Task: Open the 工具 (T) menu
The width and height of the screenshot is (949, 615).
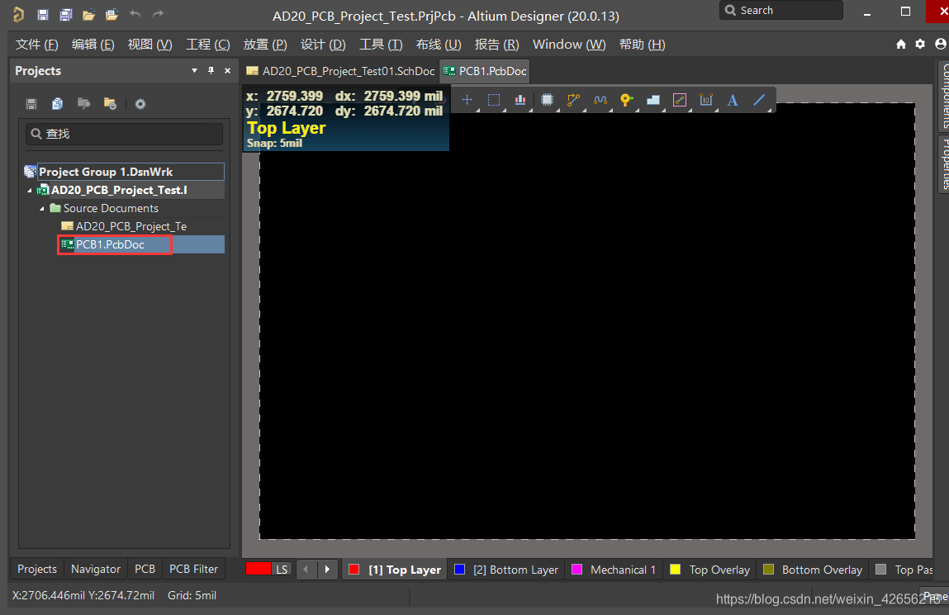Action: tap(381, 44)
